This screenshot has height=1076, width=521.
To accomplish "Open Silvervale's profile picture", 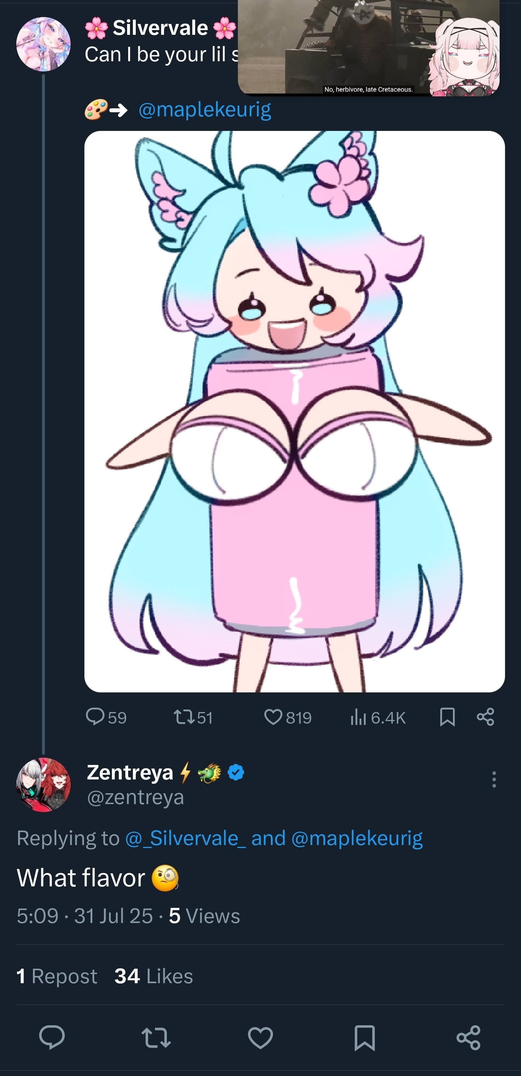I will pos(43,44).
